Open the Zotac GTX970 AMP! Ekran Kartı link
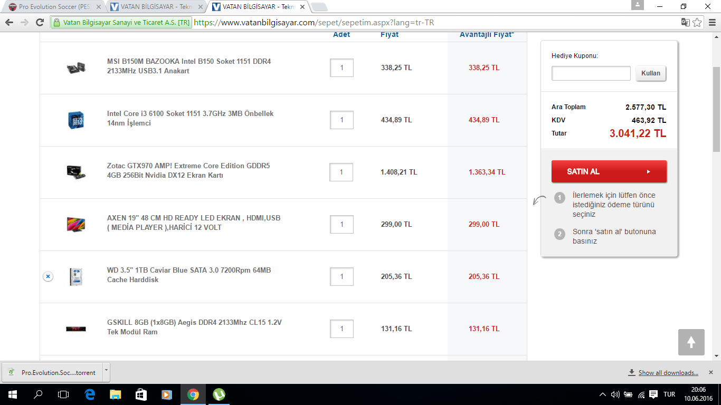721x405 pixels. click(x=188, y=170)
